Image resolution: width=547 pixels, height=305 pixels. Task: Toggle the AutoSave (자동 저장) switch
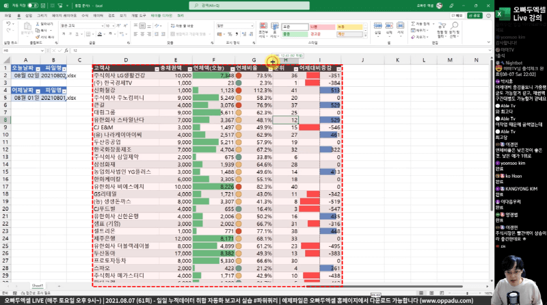click(33, 5)
